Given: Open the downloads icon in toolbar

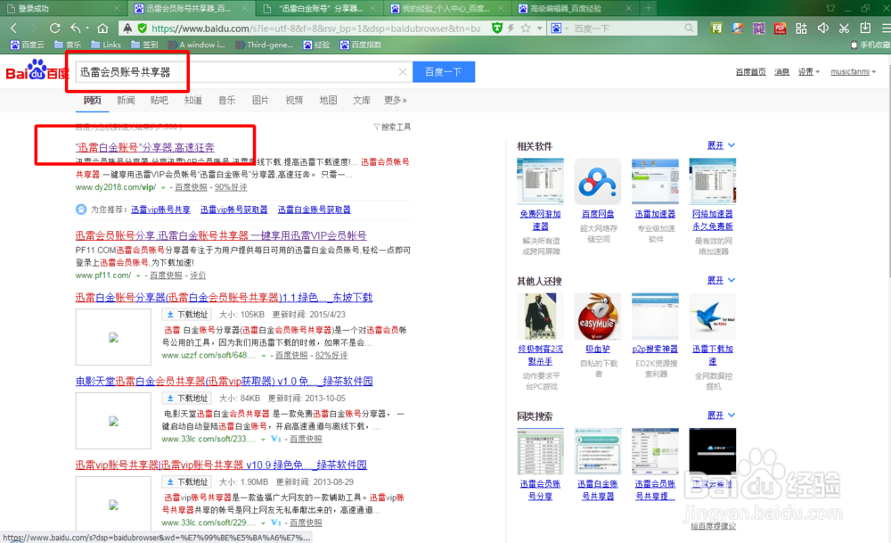Looking at the screenshot, I should (865, 28).
